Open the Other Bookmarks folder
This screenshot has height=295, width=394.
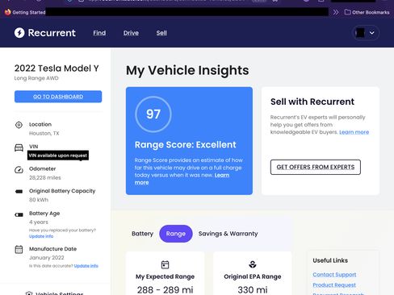point(367,12)
